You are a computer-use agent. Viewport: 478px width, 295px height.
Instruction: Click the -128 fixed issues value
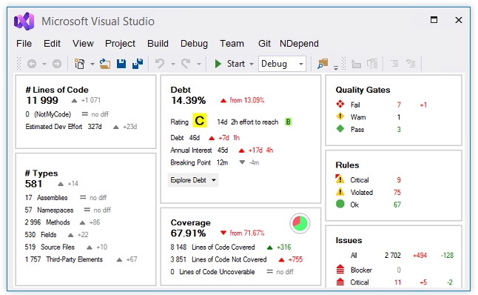click(x=447, y=255)
